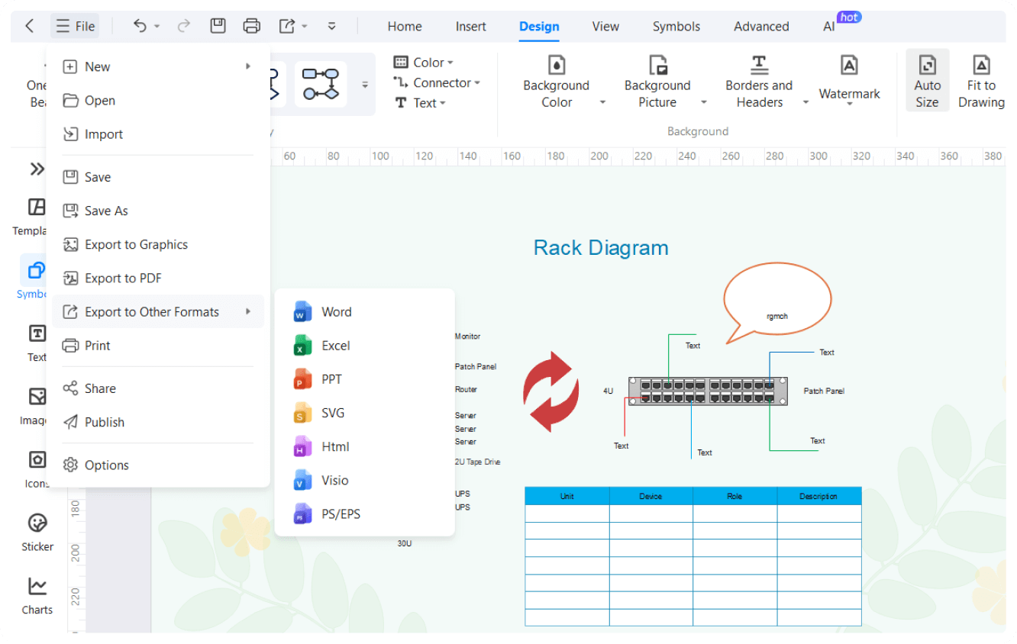Screen dimensions: 1017x644
Task: Click the Save disk icon in the toolbar
Action: tap(218, 26)
